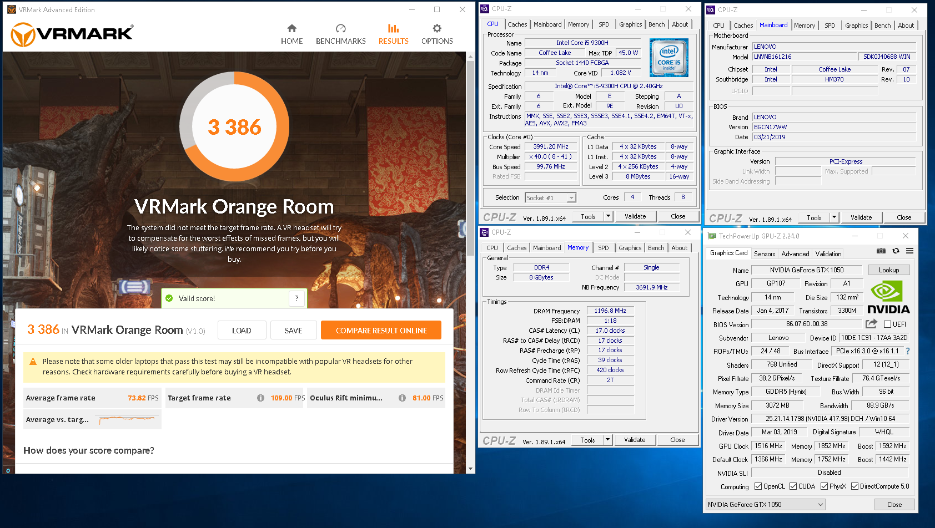Image resolution: width=935 pixels, height=528 pixels.
Task: Click title bar icon of CPU-Z Memory window
Action: (484, 232)
